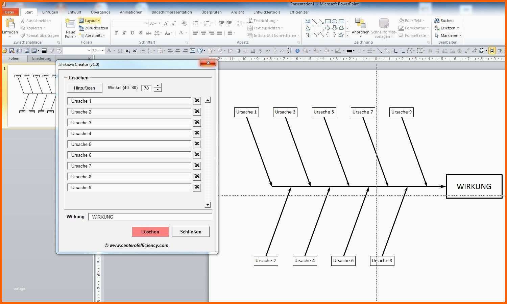Click the open folder icon in toolbar
507x304 pixels.
(x=4, y=51)
